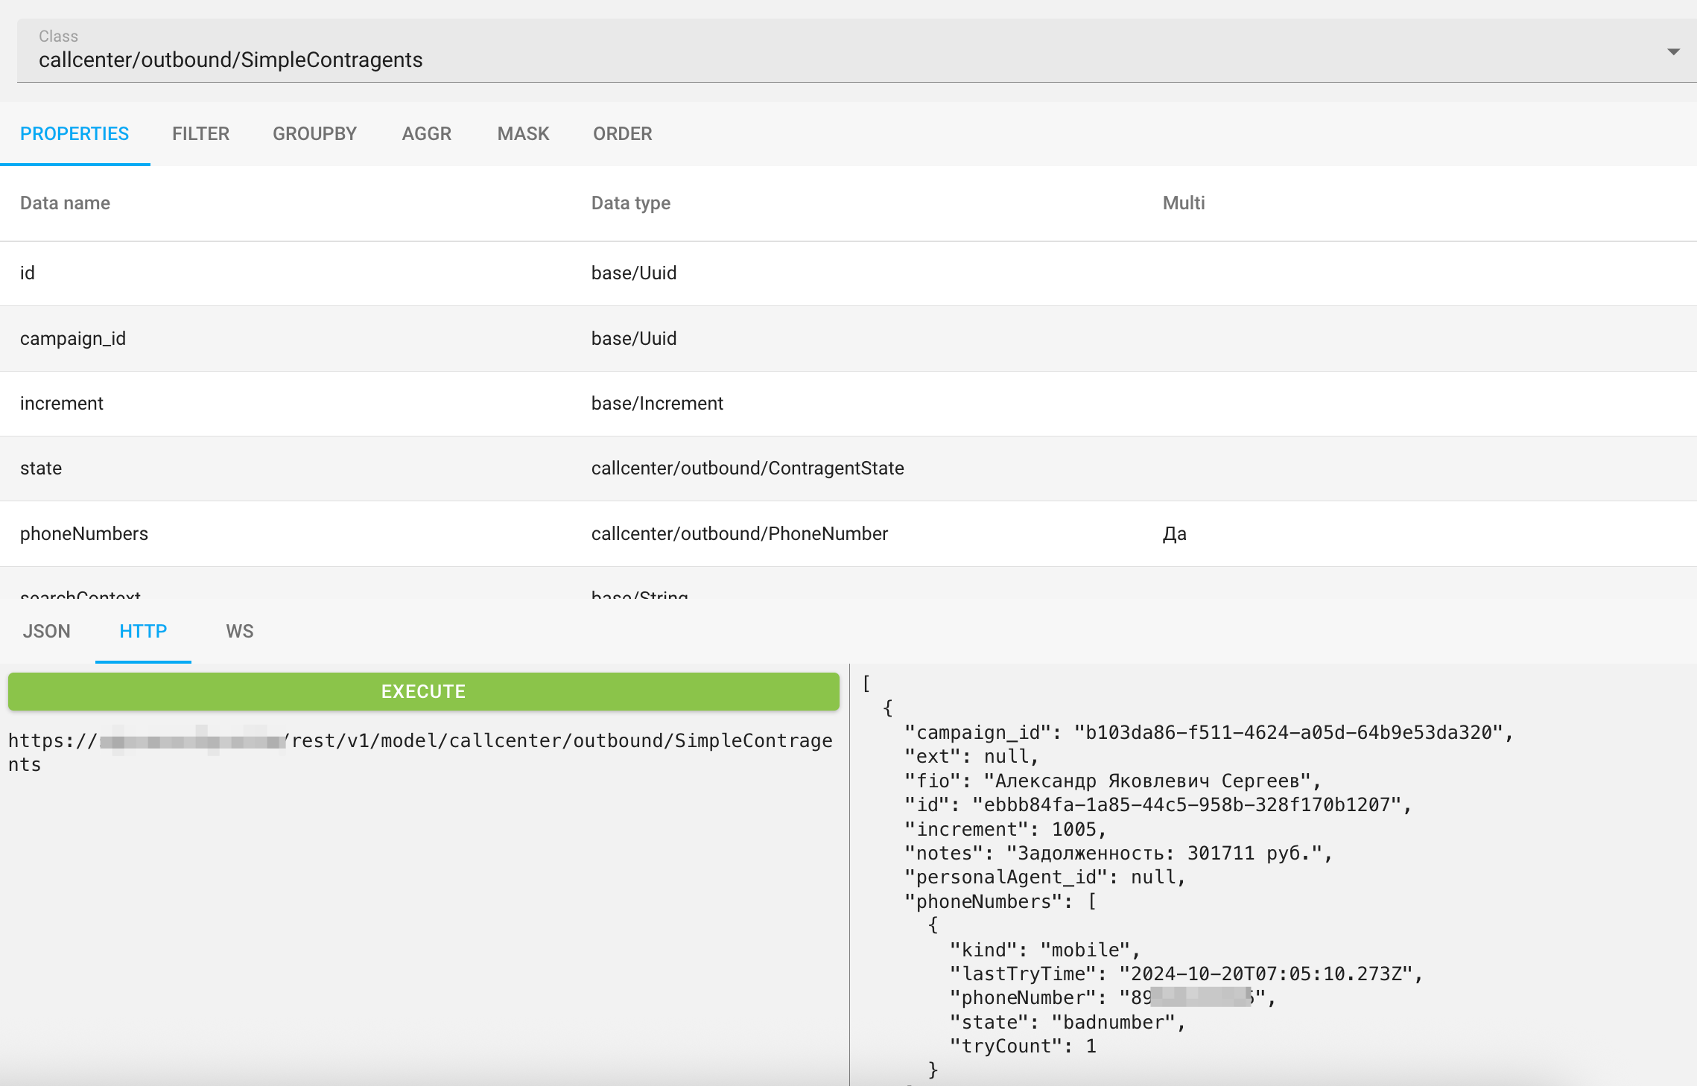
Task: Open the MASK tab
Action: point(523,134)
